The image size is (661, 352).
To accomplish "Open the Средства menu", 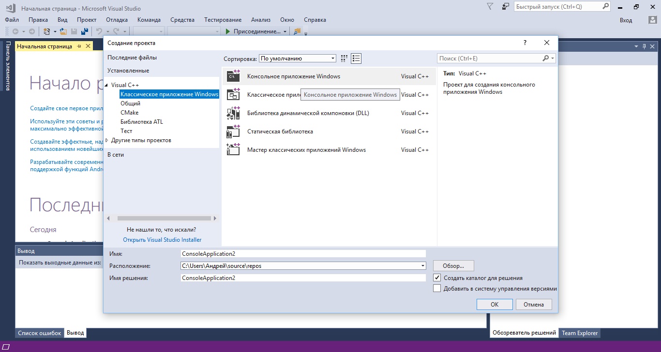I will 182,20.
